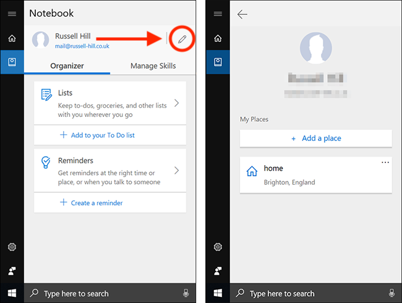The width and height of the screenshot is (402, 303).
Task: Open Settings gear in left panel sidebar
Action: (12, 247)
